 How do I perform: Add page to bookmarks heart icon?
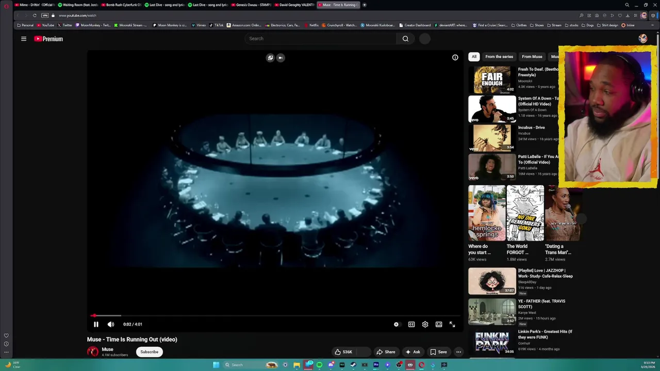620,15
